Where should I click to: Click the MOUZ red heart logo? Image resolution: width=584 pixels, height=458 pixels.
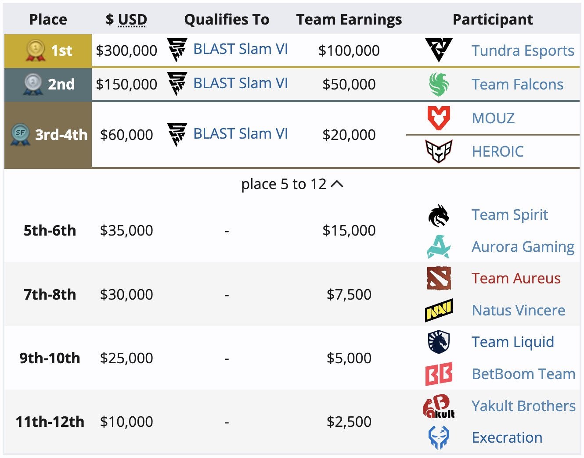coord(438,118)
